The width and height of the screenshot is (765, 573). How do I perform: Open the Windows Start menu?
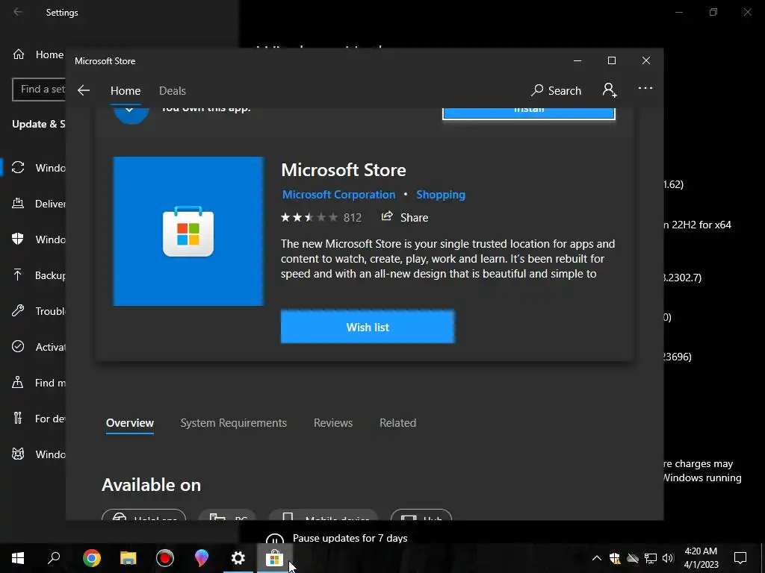(18, 558)
